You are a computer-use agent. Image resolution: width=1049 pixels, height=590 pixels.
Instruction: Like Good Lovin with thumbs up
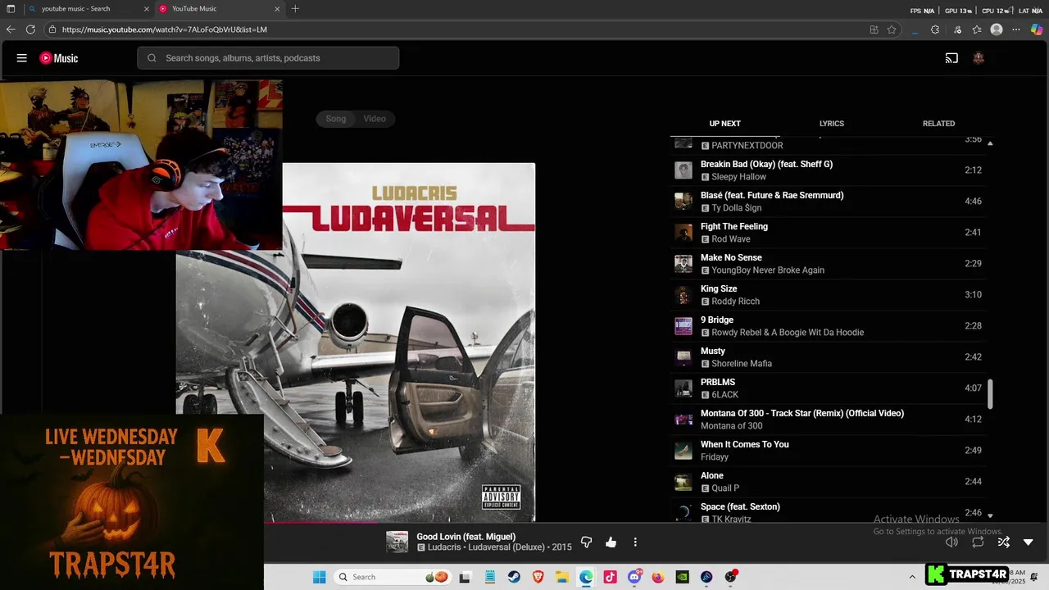click(611, 542)
